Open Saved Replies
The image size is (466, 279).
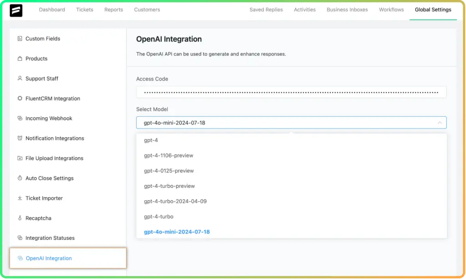(x=266, y=10)
